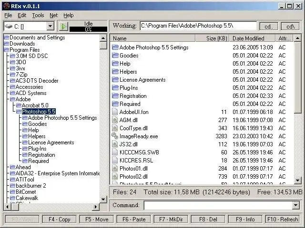Click the Idle 0% progress bar
Image resolution: width=305 pixels, height=228 pixels.
88,29
